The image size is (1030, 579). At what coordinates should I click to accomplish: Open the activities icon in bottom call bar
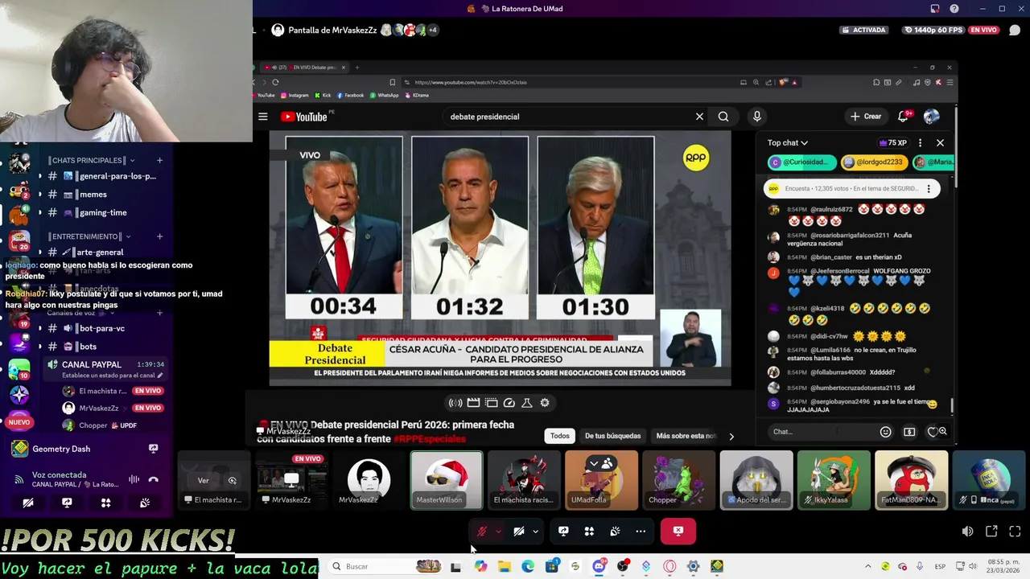tap(589, 532)
